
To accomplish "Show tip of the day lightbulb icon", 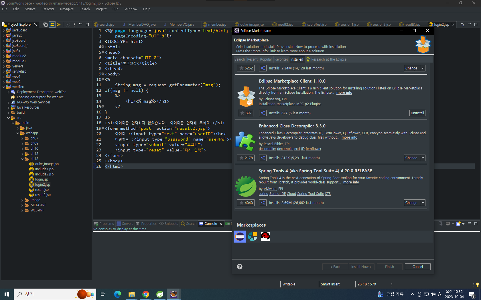I will [x=478, y=285].
